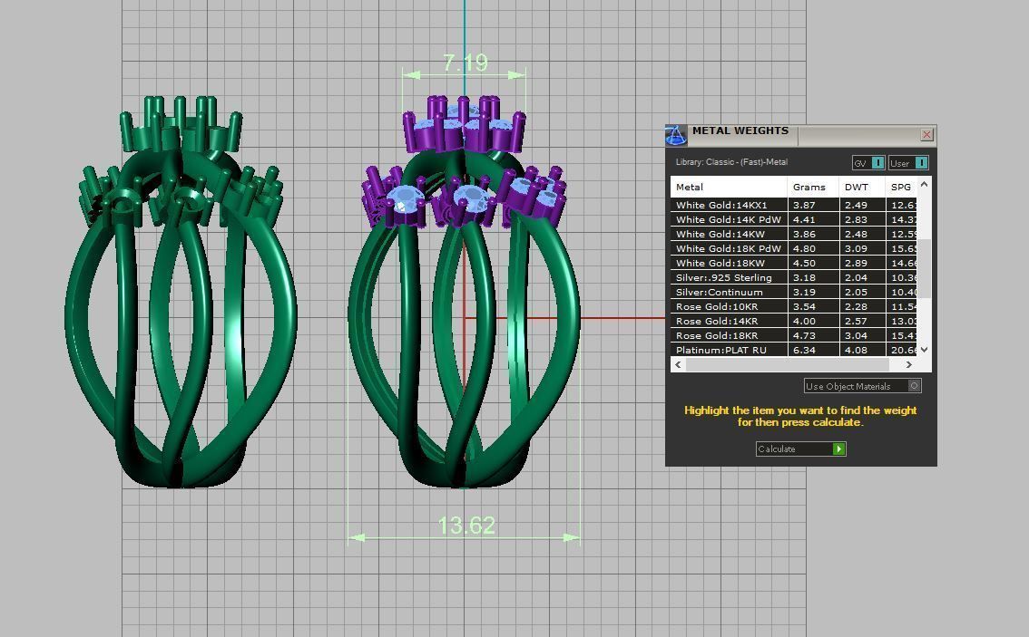The image size is (1029, 637).
Task: Click the Grams column header
Action: pyautogui.click(x=813, y=187)
